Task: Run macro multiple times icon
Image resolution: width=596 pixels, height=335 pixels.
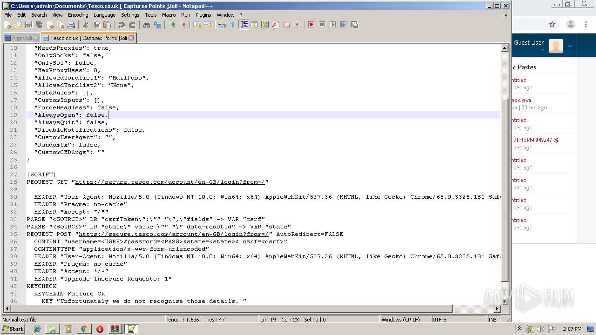Action: pyautogui.click(x=343, y=25)
